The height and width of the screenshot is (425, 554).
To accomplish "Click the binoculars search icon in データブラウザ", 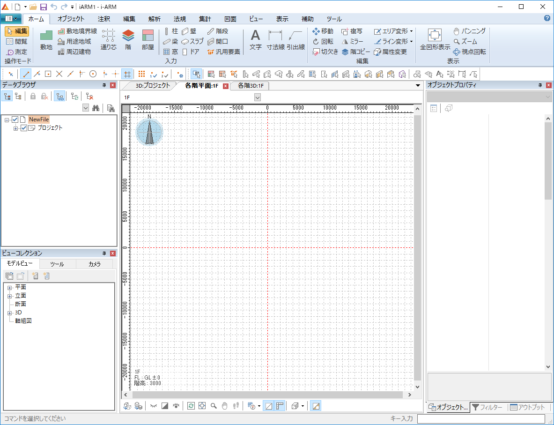I will point(96,108).
